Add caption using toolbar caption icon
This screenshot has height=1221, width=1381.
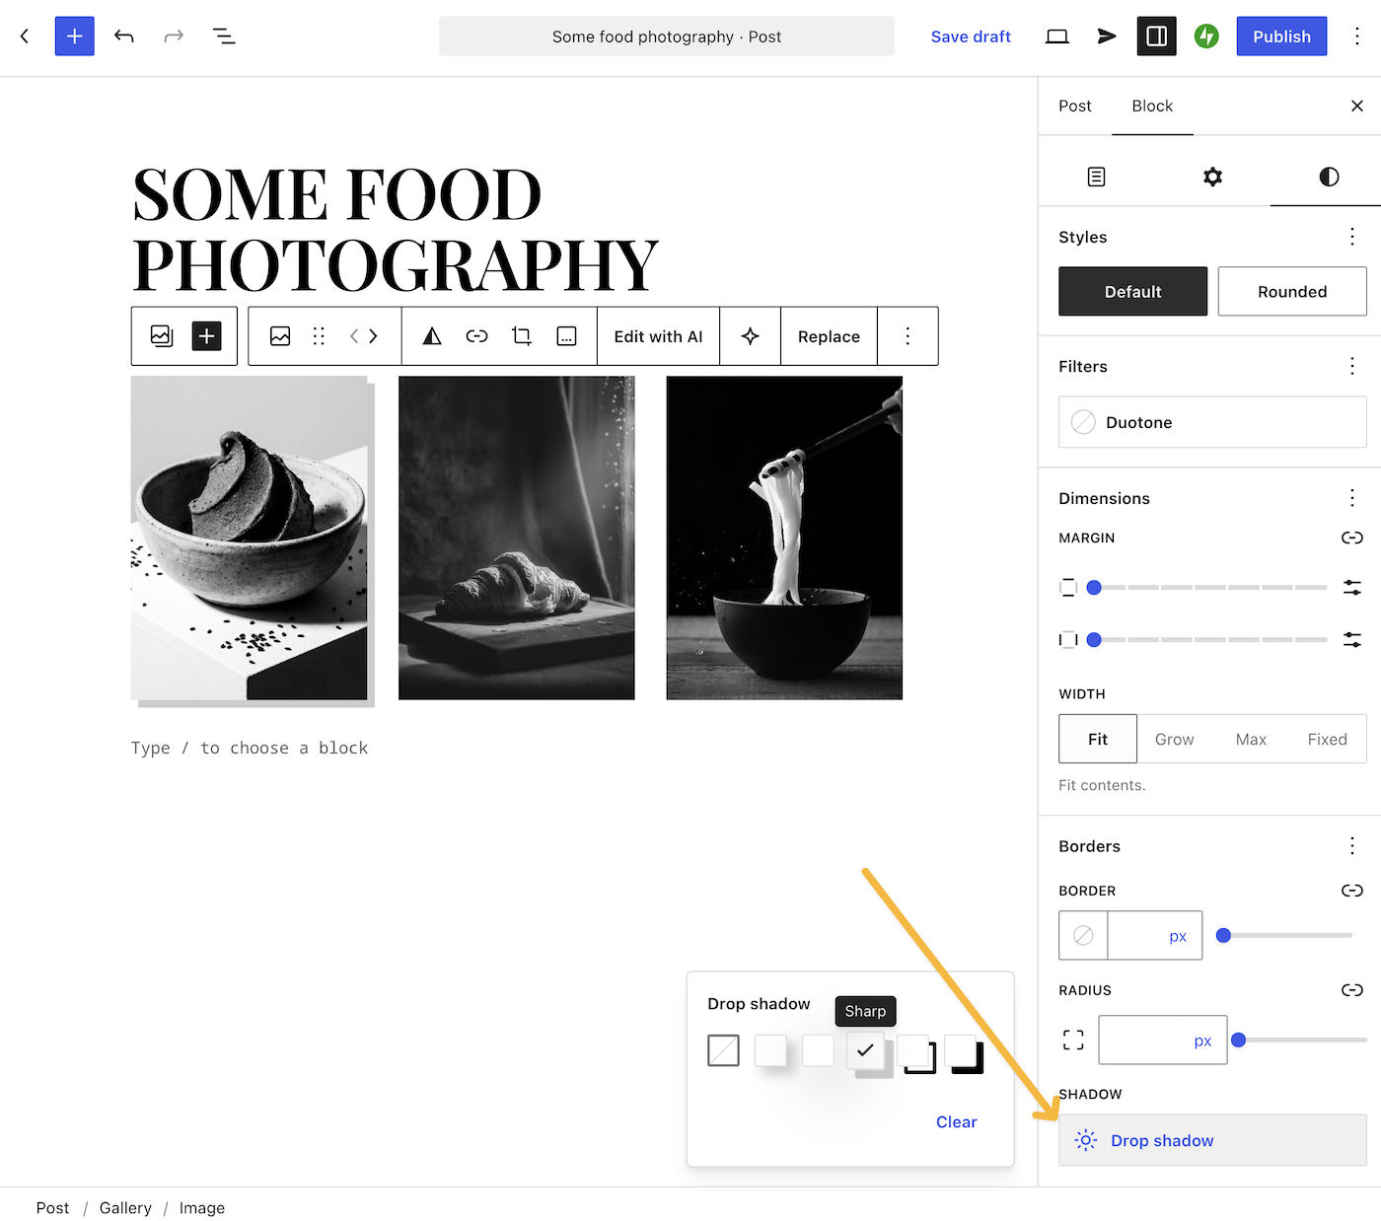[567, 336]
